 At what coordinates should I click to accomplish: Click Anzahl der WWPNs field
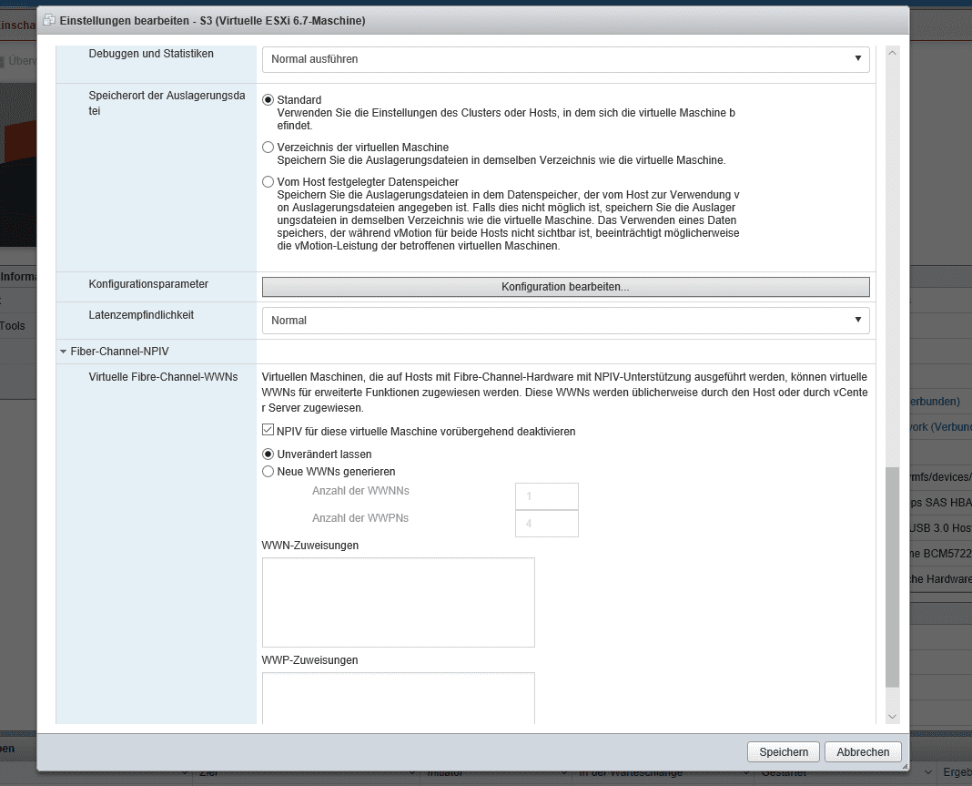coord(547,524)
